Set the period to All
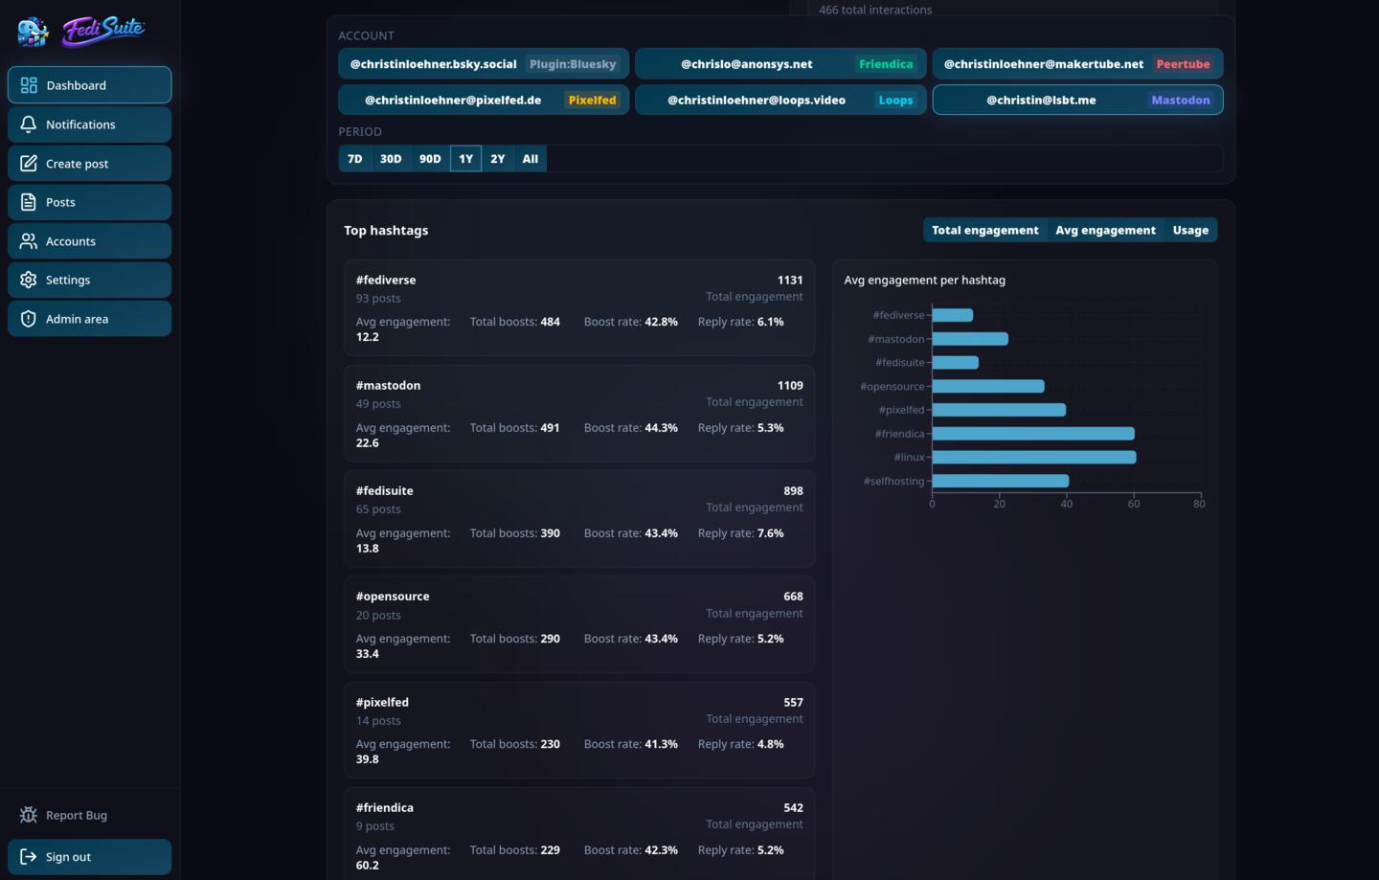 (531, 159)
